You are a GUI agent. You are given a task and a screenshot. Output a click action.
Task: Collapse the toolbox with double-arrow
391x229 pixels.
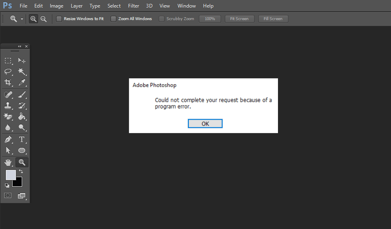click(x=19, y=46)
